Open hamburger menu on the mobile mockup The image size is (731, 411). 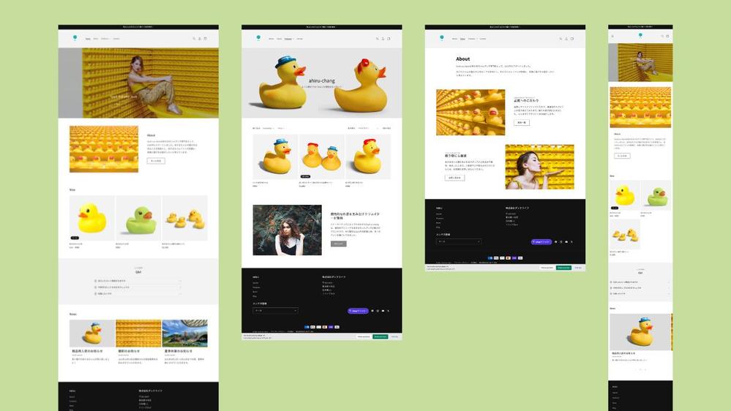click(x=612, y=36)
